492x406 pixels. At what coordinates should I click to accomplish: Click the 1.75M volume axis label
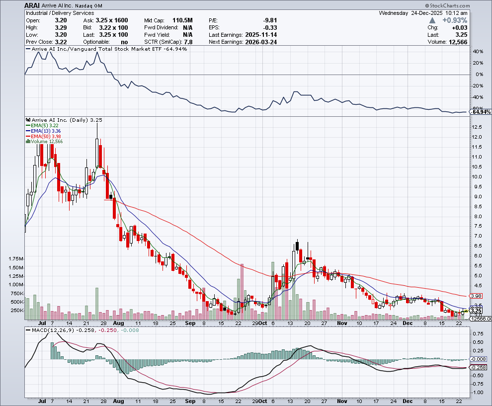tap(16, 259)
